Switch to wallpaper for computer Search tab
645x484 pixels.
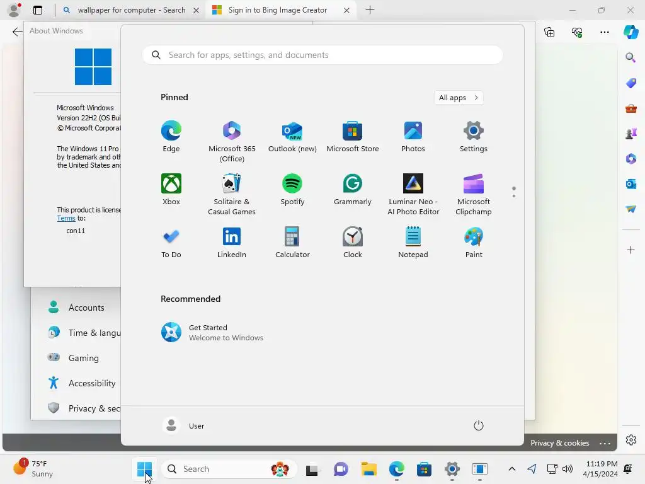pyautogui.click(x=132, y=10)
